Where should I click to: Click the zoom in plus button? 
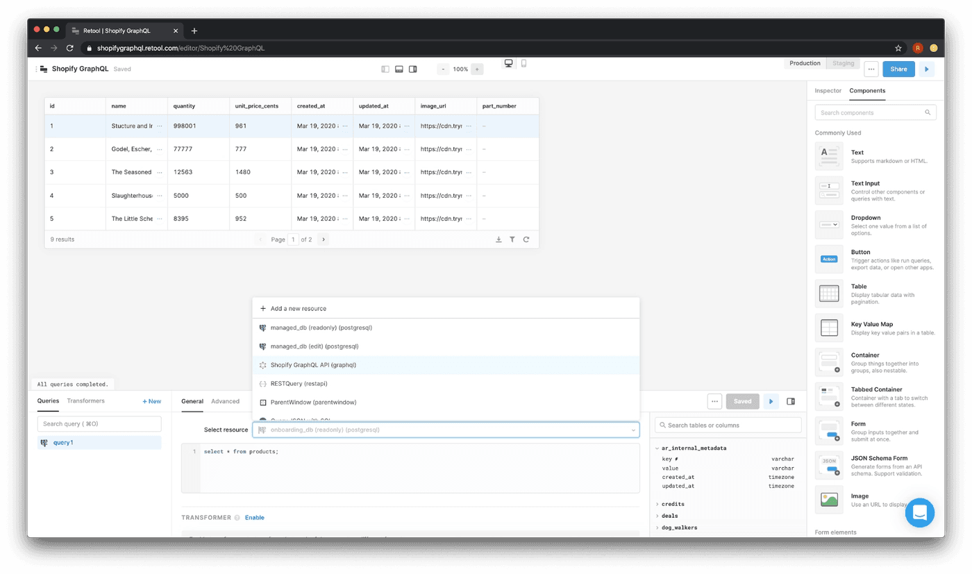coord(477,69)
